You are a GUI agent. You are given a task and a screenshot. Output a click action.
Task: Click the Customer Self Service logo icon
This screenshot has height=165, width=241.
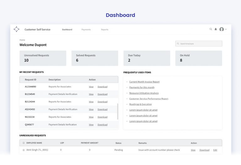pos(16,29)
